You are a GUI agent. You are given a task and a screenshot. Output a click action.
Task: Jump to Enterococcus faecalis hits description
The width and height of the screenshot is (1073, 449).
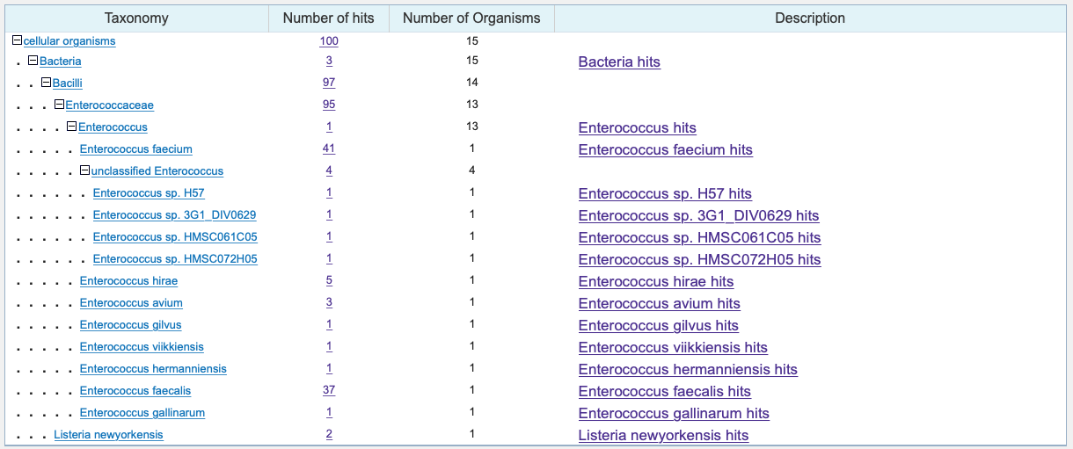pyautogui.click(x=665, y=392)
